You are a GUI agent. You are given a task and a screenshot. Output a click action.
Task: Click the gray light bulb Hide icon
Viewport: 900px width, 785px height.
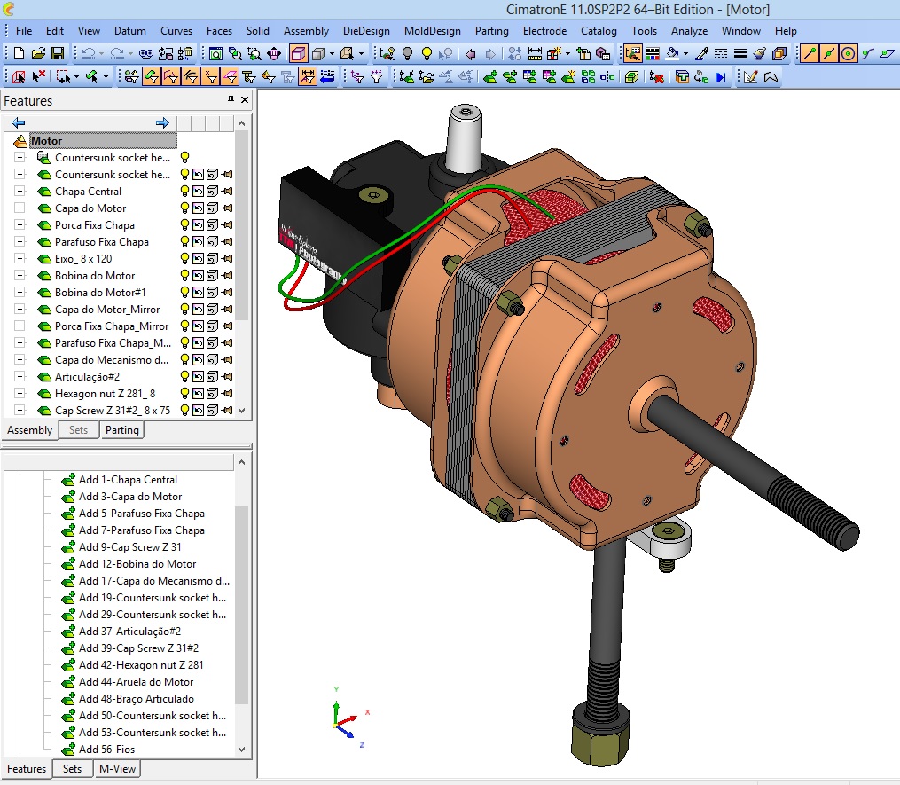408,53
